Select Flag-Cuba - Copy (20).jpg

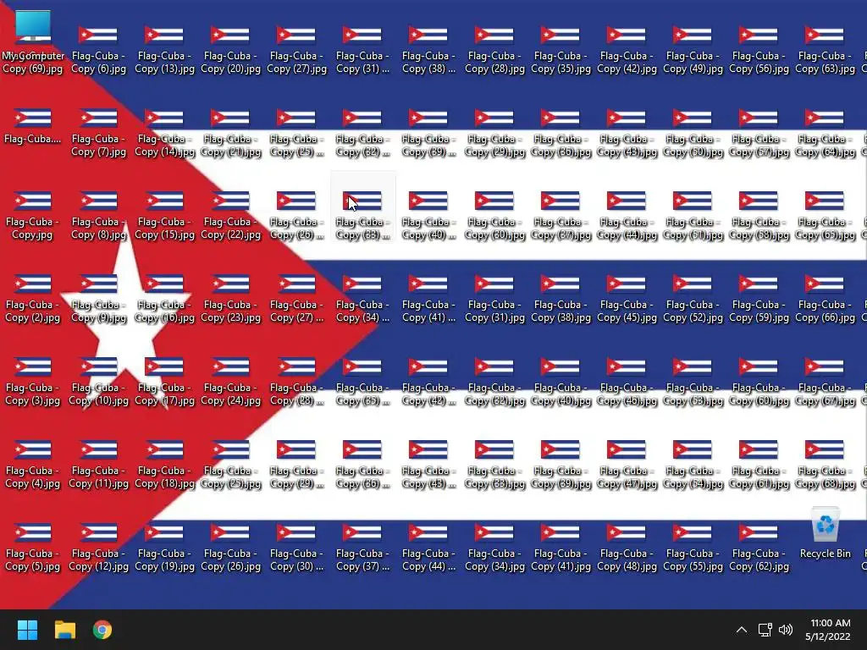(x=230, y=50)
